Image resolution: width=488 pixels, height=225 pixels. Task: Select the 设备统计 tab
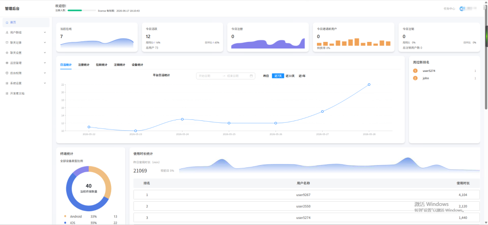tap(138, 65)
